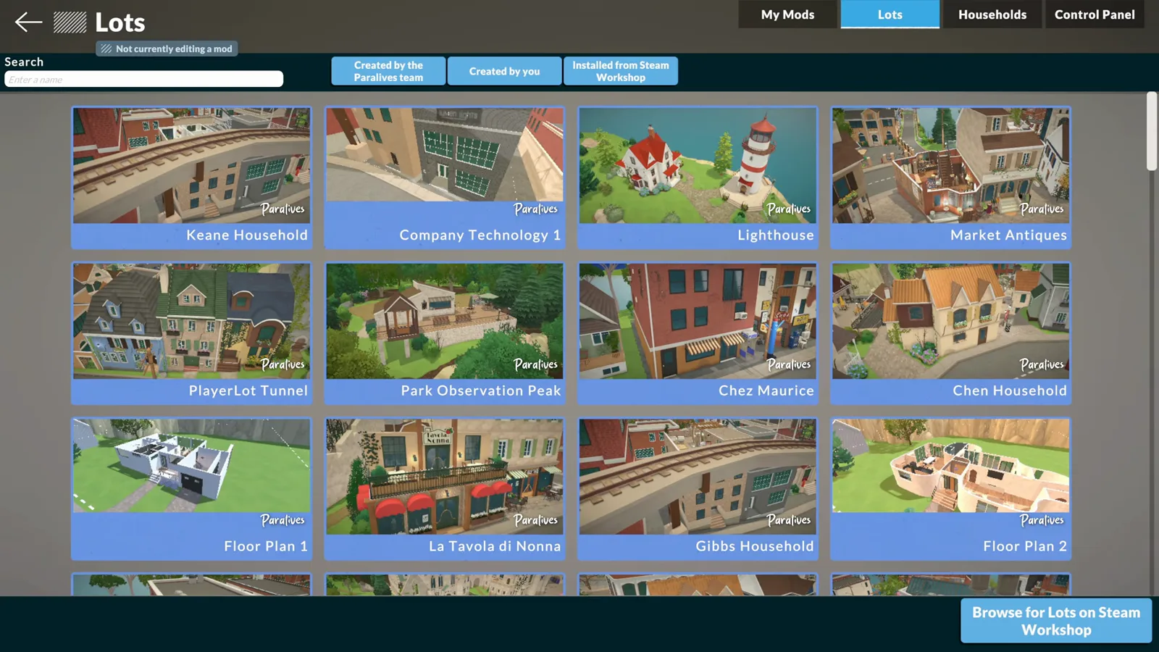Click the Not currently editing a mod label
Image resolution: width=1159 pixels, height=652 pixels.
click(167, 49)
